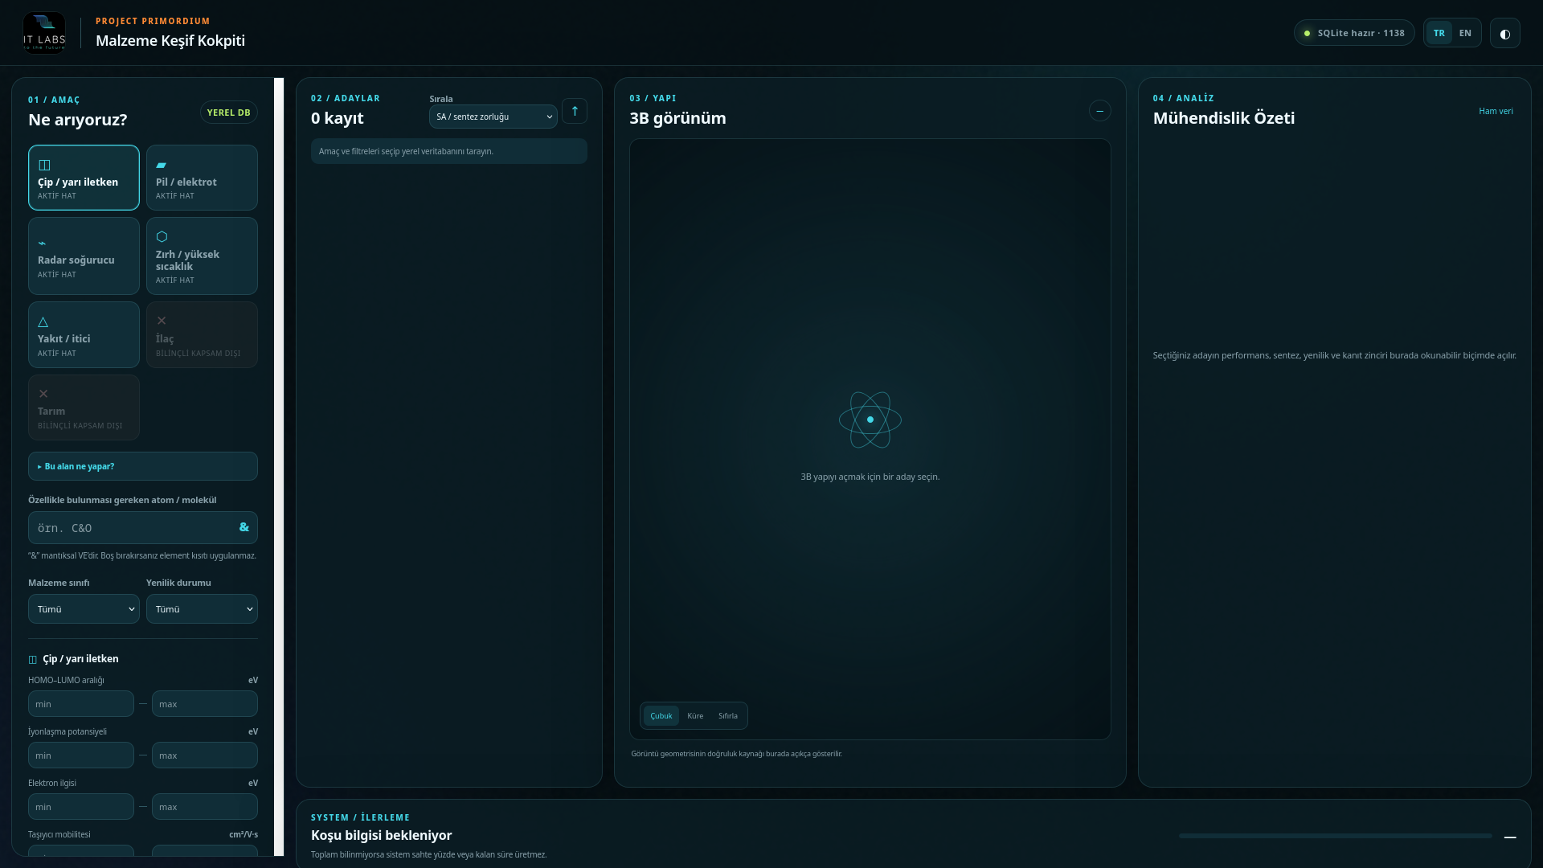The width and height of the screenshot is (1543, 868).
Task: Choose the Yakıt / itici goal card
Action: coord(84,335)
